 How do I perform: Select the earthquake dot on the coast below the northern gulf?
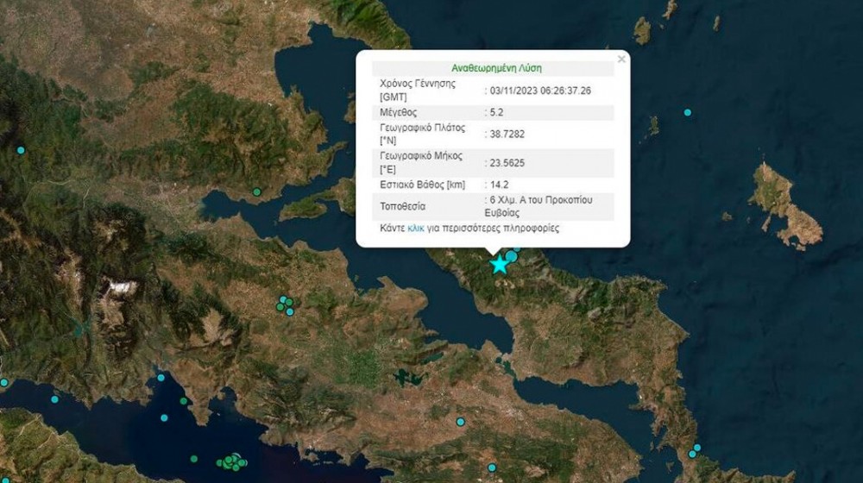click(256, 192)
